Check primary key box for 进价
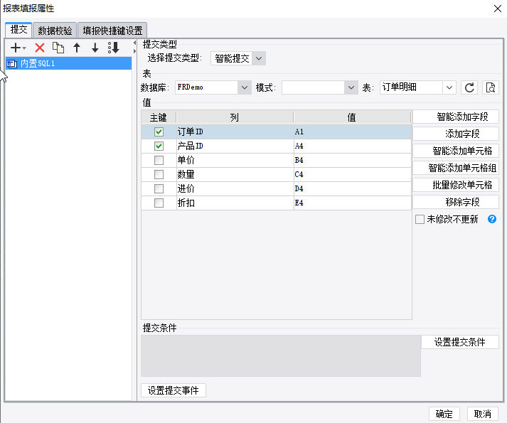507x423 pixels. [159, 188]
